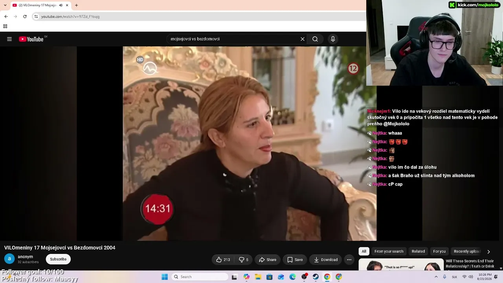This screenshot has height=283, width=503.
Task: Expand the tab search dropdown arrow
Action: click(5, 5)
